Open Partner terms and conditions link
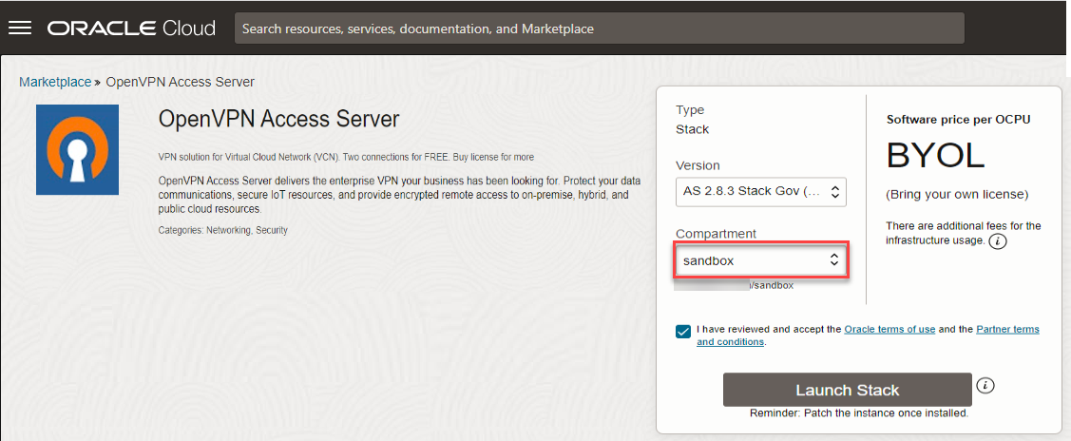Screen dimensions: 1071x441 (x=1007, y=330)
